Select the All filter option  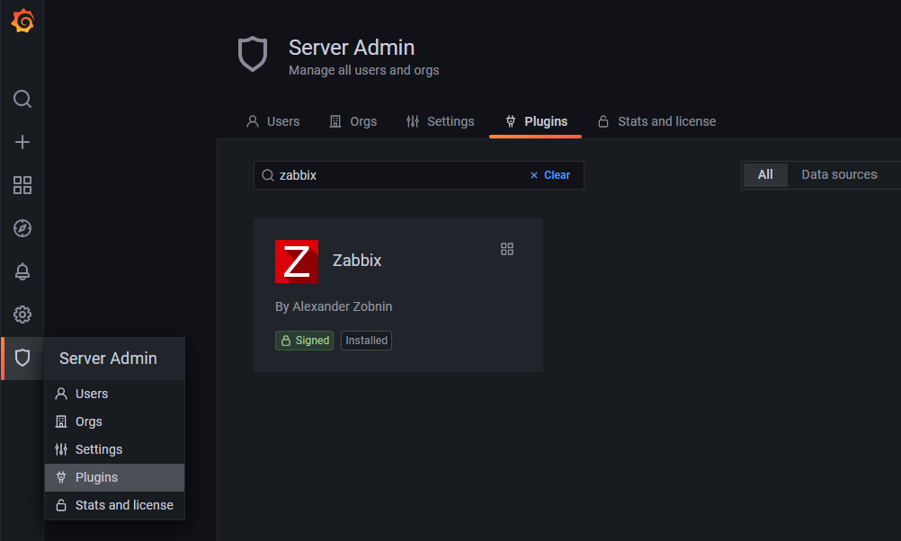765,174
